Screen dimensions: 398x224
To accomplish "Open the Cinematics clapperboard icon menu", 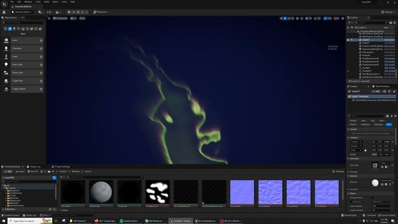I will click(x=58, y=12).
